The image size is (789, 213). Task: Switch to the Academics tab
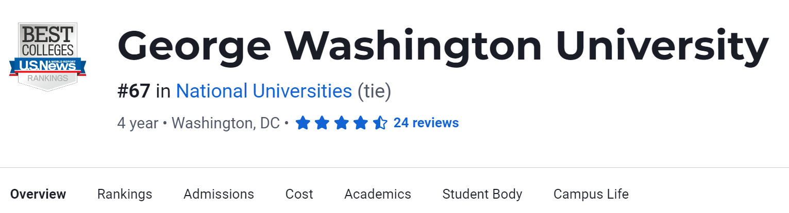click(377, 194)
